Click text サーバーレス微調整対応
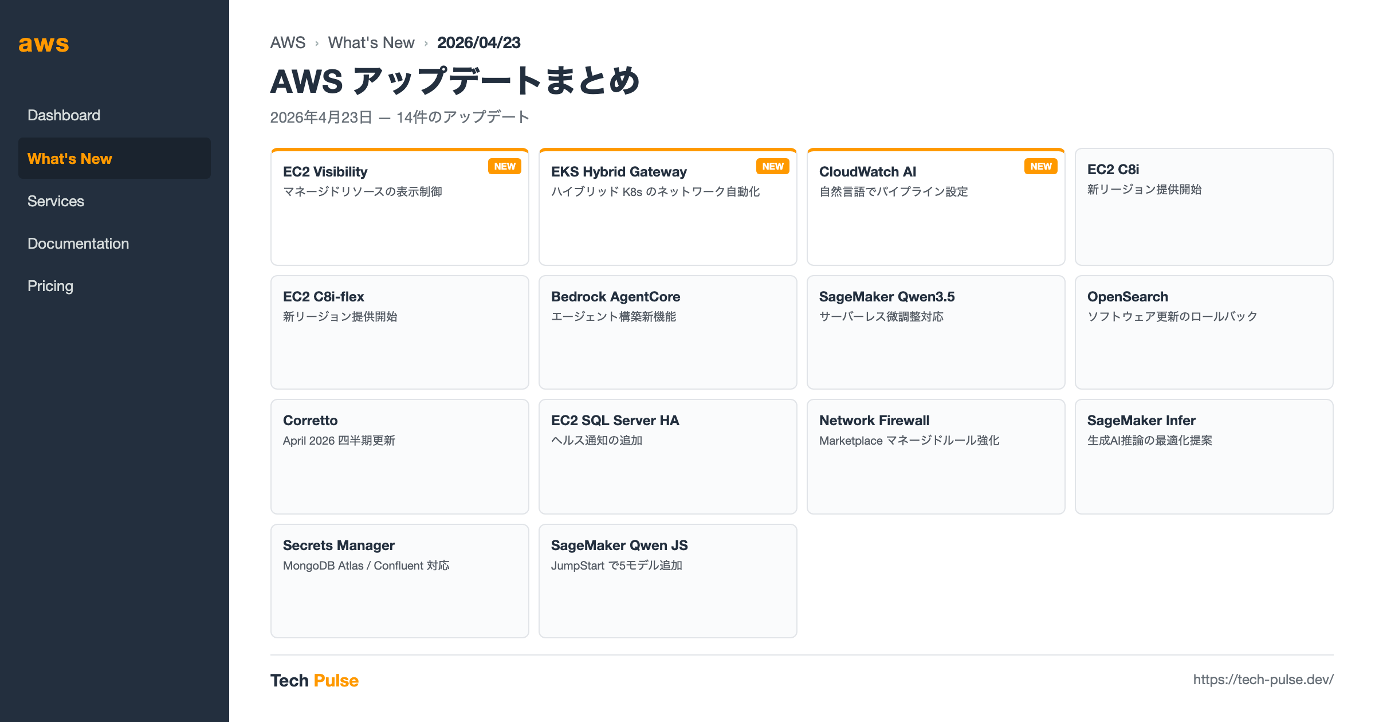This screenshot has height=722, width=1375. point(882,316)
